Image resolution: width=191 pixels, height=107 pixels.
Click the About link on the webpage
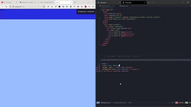2,18
